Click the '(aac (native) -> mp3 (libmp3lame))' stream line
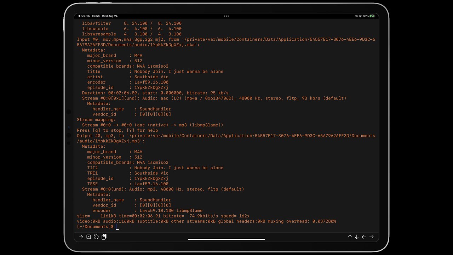The width and height of the screenshot is (453, 255). [153, 125]
